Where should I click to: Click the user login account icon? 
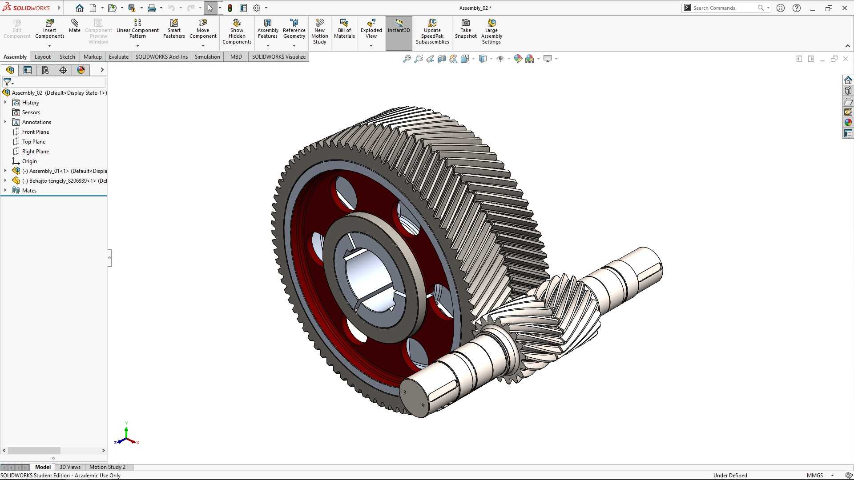[x=781, y=8]
